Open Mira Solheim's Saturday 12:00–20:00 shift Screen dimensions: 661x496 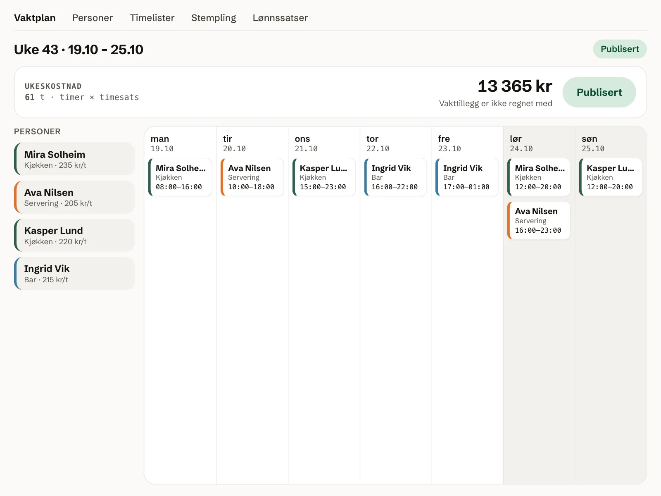(x=539, y=177)
